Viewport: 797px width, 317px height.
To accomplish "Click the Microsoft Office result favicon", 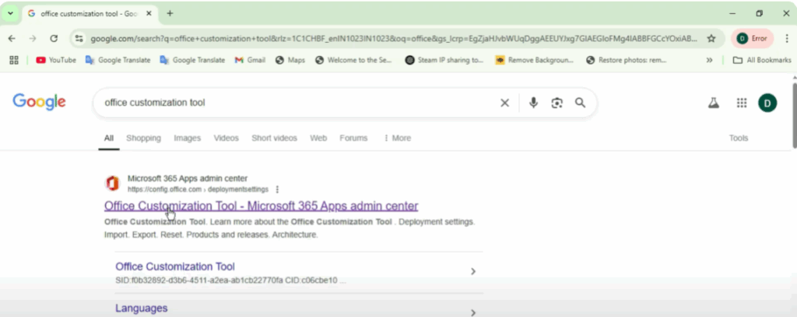I will click(112, 183).
